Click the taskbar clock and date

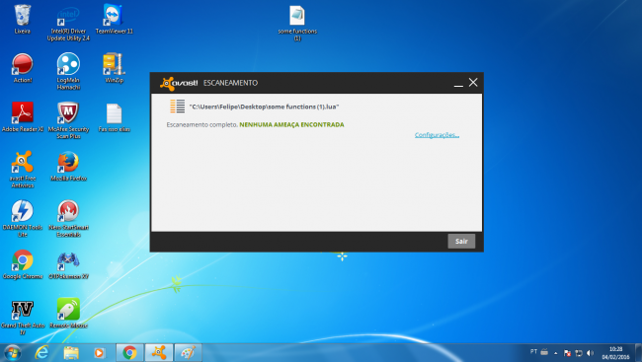pos(615,353)
